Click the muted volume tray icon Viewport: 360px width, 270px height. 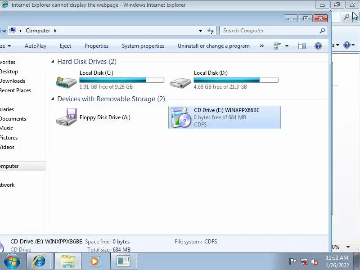coord(315,261)
